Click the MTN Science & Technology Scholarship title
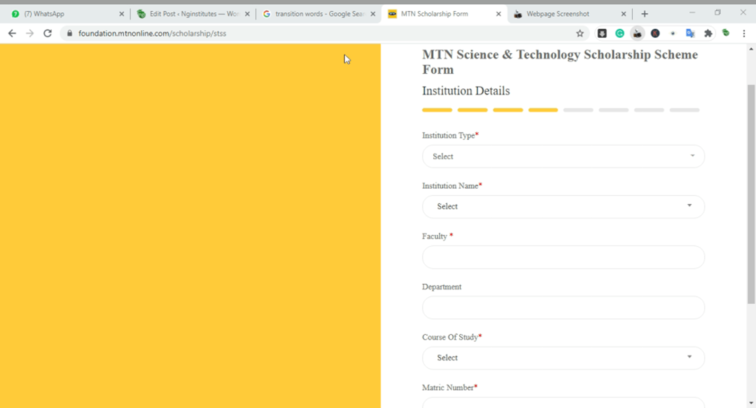This screenshot has height=408, width=756. (560, 62)
